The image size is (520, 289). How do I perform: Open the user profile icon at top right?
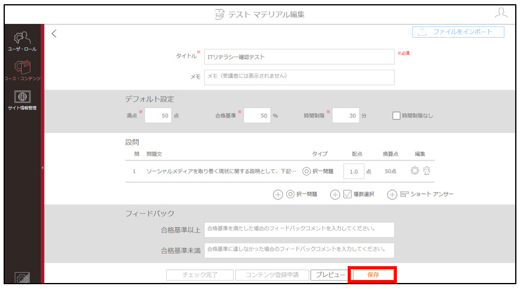point(501,13)
